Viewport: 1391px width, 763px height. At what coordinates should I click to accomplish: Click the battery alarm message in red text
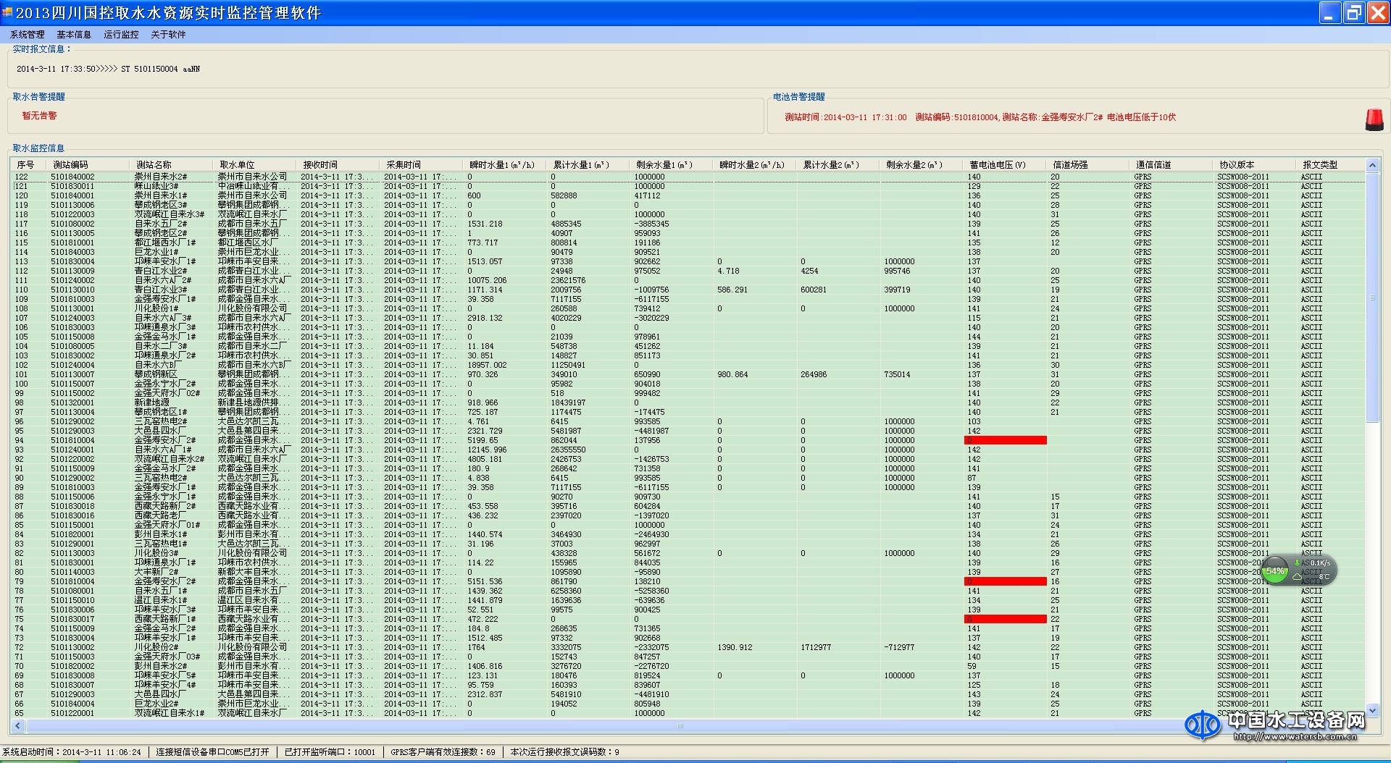point(979,117)
